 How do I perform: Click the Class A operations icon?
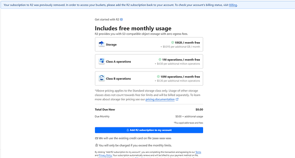[101, 61]
